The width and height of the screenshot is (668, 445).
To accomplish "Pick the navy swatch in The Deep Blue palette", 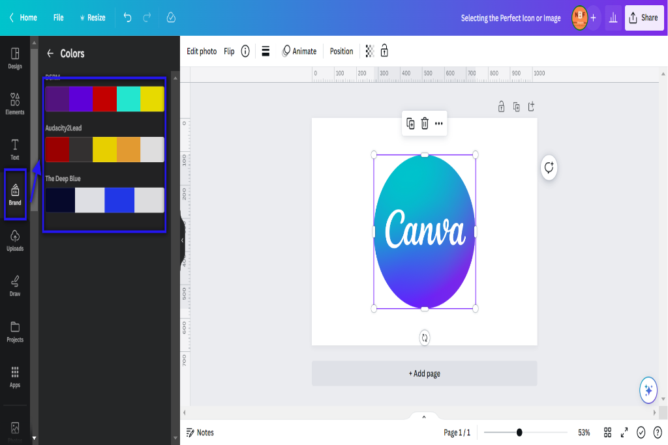I will click(60, 200).
